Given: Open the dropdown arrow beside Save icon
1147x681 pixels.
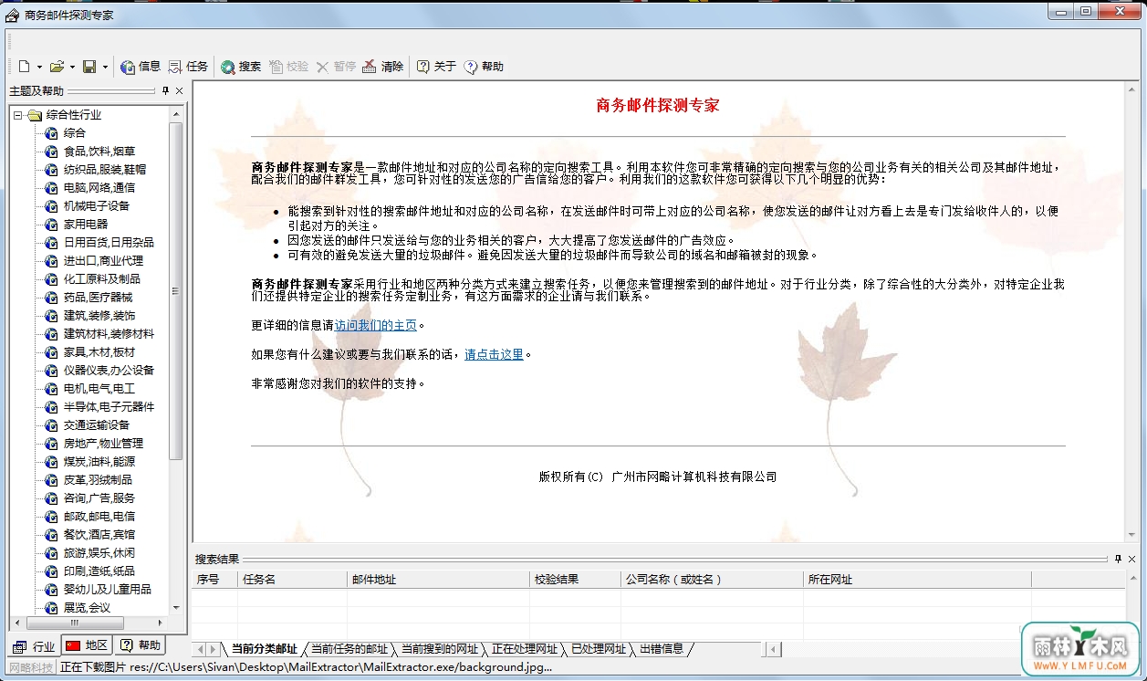Looking at the screenshot, I should point(105,67).
